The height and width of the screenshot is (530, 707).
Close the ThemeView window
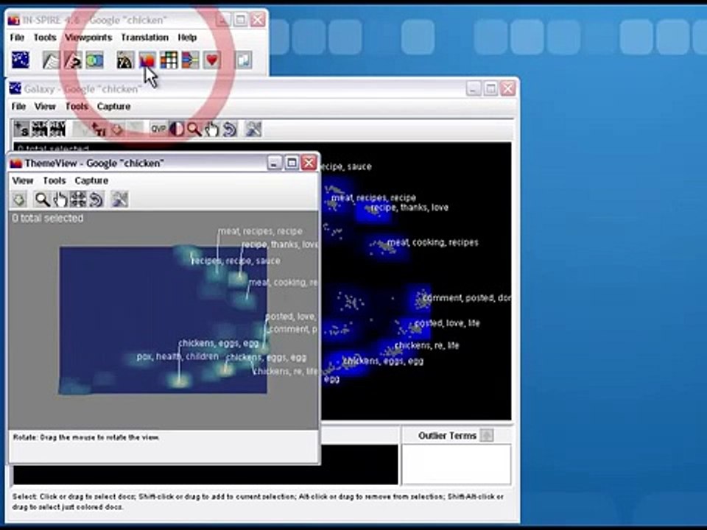[309, 163]
